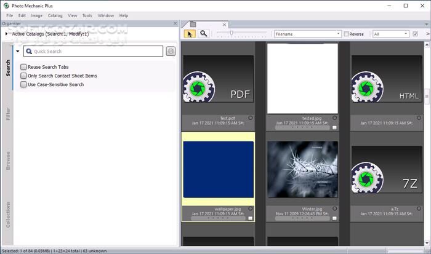The image size is (431, 254).
Task: Activate the magnifier zoom tool
Action: [204, 34]
